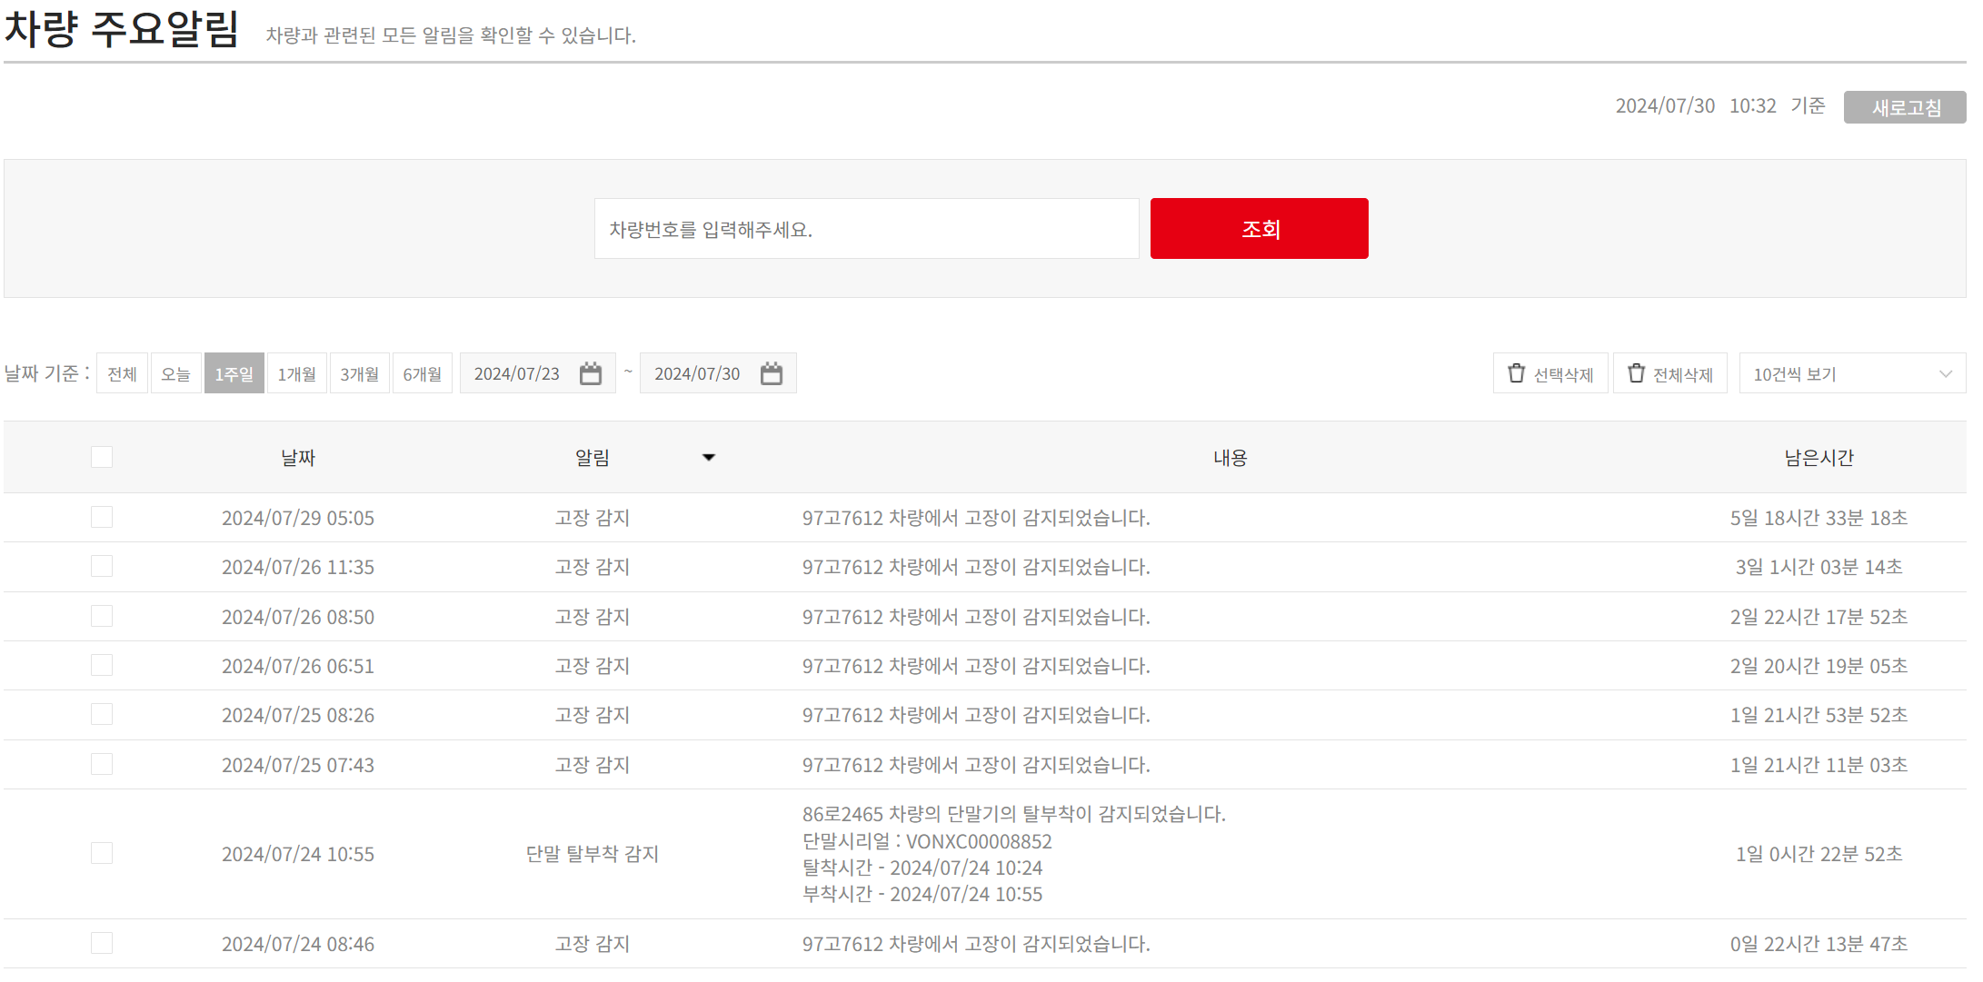Check the row dated 2024/07/24 08:46
This screenshot has width=1983, height=982.
click(x=102, y=943)
